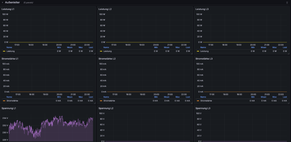Click the Leistung L2 panel resize handle

[191, 53]
